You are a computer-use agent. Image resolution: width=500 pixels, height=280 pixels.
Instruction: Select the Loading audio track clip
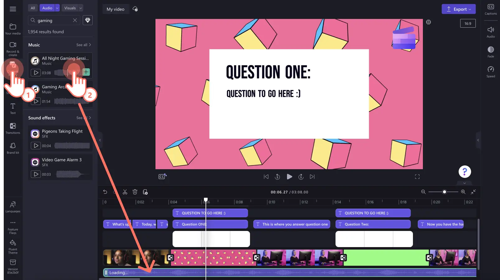point(289,273)
